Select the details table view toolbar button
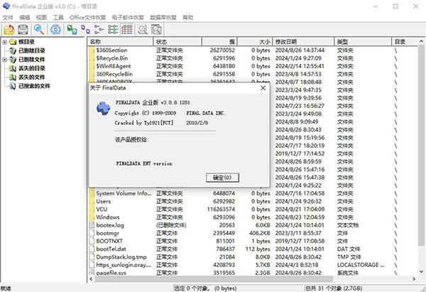This screenshot has height=292, width=426. 127,29
